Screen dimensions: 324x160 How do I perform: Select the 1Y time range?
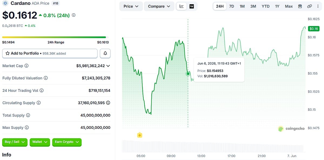[277, 6]
